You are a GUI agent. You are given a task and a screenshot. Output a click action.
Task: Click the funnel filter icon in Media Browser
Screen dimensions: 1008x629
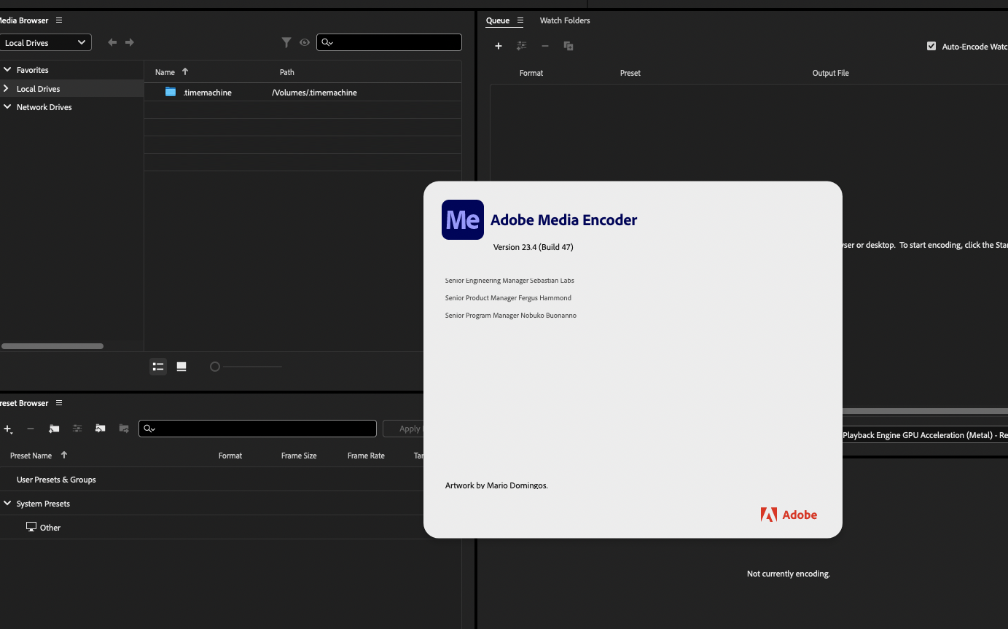tap(286, 43)
